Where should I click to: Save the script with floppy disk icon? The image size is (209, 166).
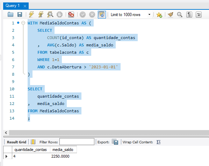click(x=20, y=15)
